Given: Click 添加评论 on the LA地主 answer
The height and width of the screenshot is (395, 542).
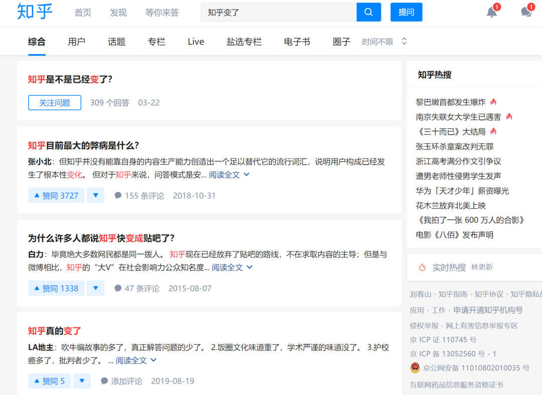Looking at the screenshot, I should point(121,381).
